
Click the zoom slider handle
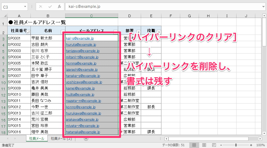pos(236,145)
